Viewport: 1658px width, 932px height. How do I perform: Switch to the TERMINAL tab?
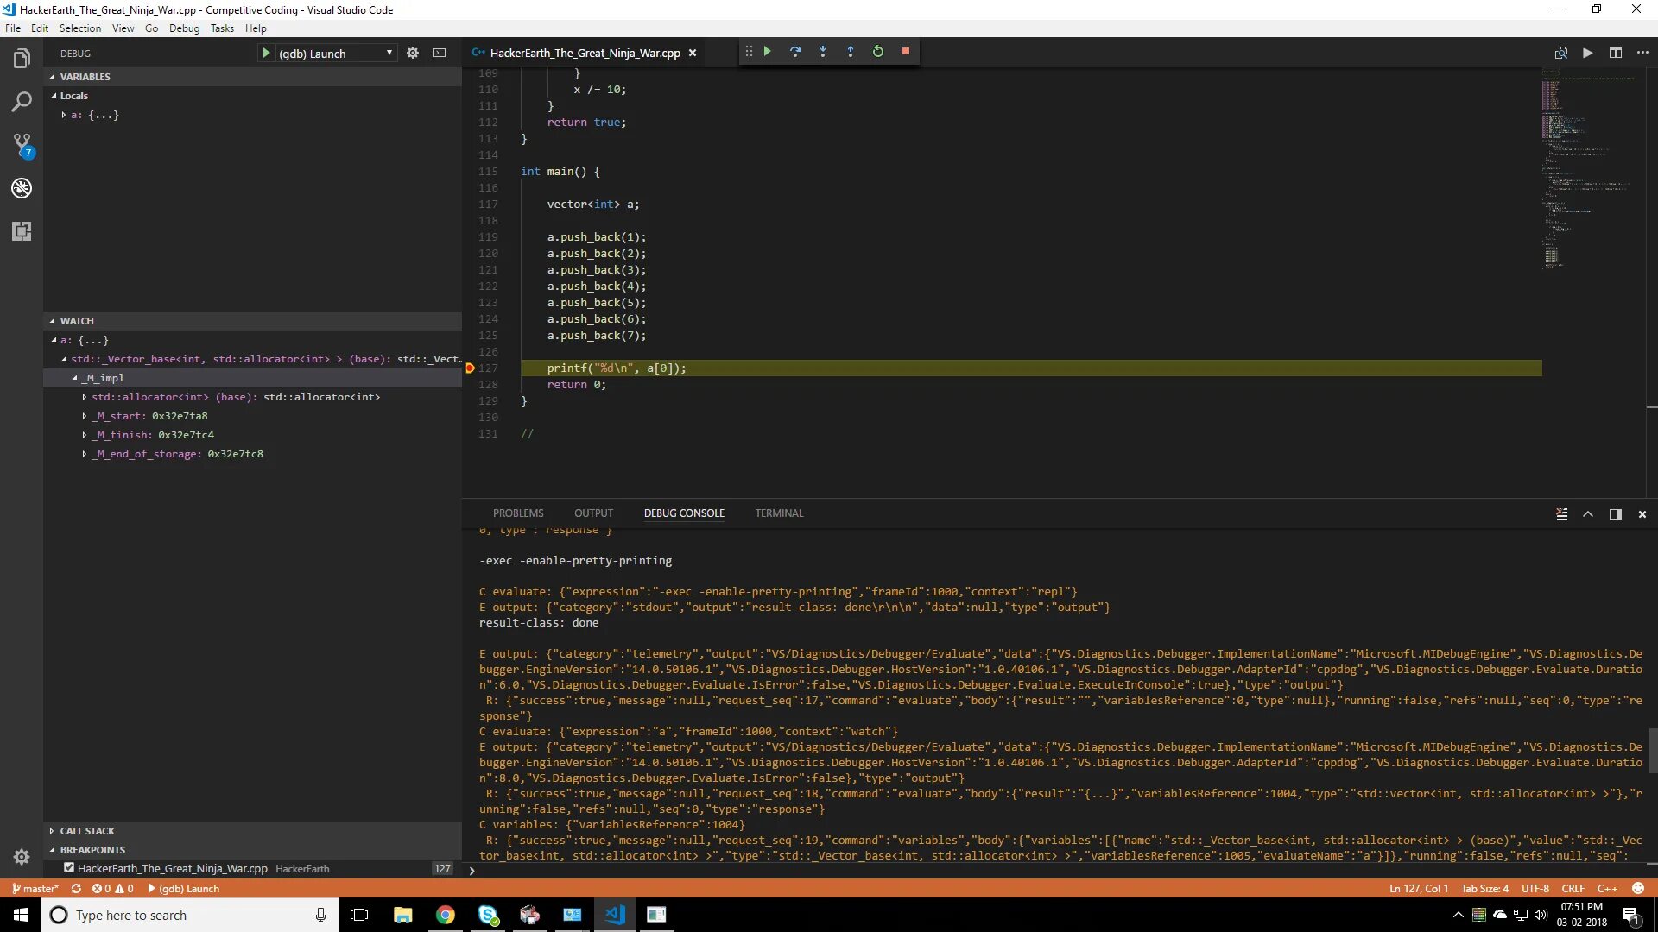tap(778, 513)
